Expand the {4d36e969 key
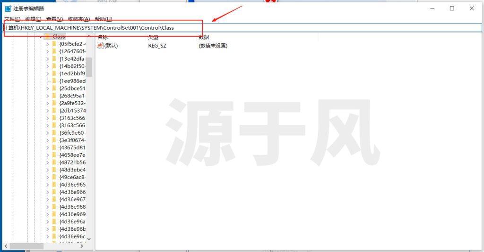 coord(48,214)
